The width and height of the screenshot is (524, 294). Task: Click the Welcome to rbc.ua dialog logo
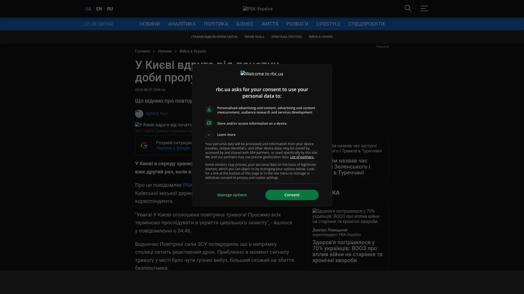(x=262, y=74)
